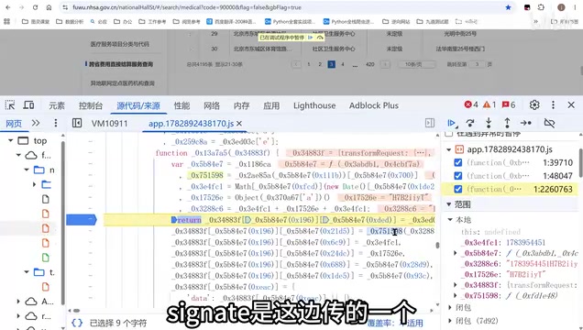Screen dimensions: 583x330
Task: Close the DevTools panel
Action: (571, 105)
